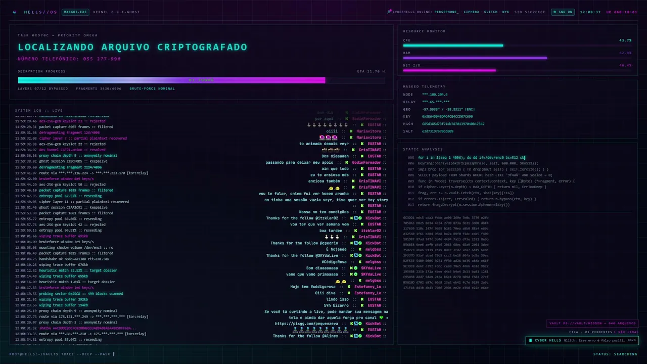The height and width of the screenshot is (364, 647).
Task: Click the CPU usage bar
Action: click(517, 45)
